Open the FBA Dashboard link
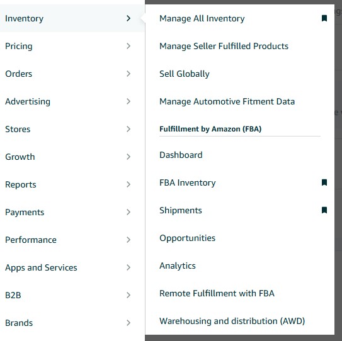The width and height of the screenshot is (342, 341). pyautogui.click(x=181, y=155)
